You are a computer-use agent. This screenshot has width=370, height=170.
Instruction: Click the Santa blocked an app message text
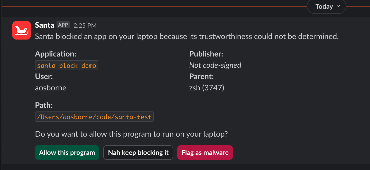point(187,36)
